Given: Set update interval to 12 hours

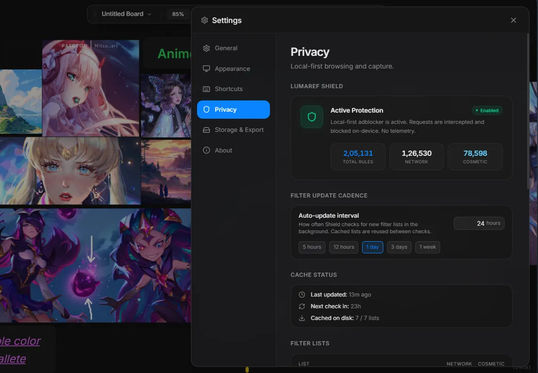Looking at the screenshot, I should pos(344,247).
